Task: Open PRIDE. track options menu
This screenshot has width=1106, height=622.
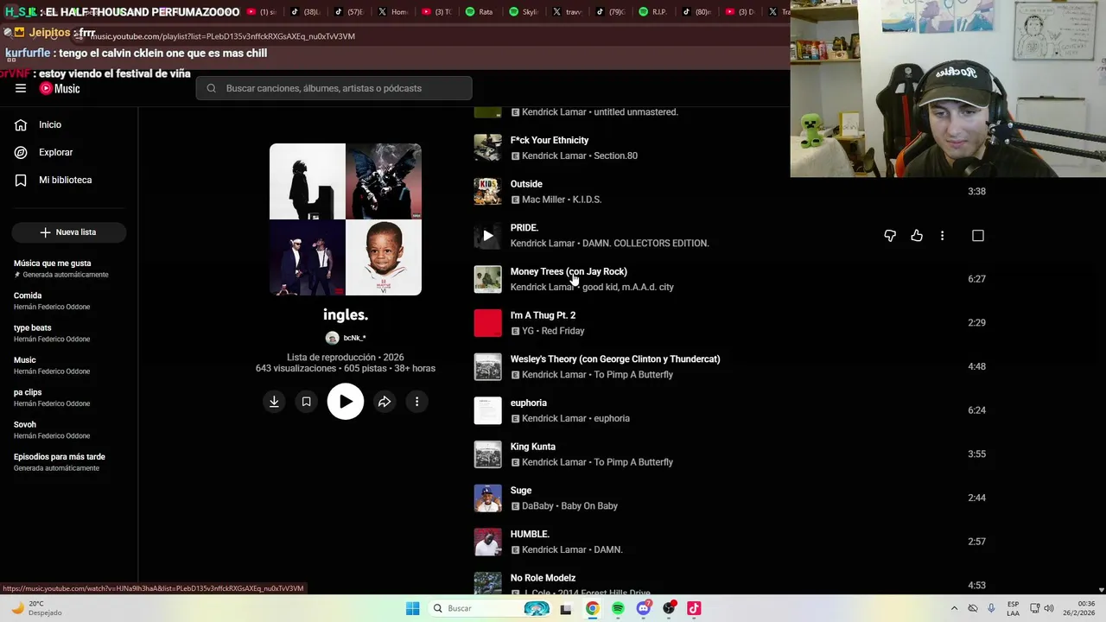Action: (x=942, y=236)
